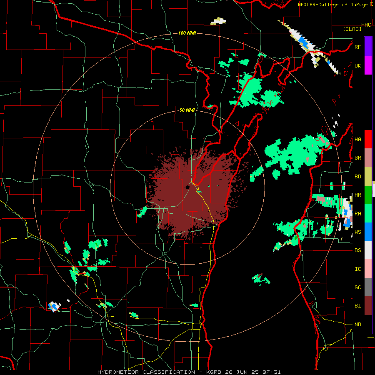The image size is (375, 375).
Task: Click the "RA" legend label
Action: pos(357,213)
